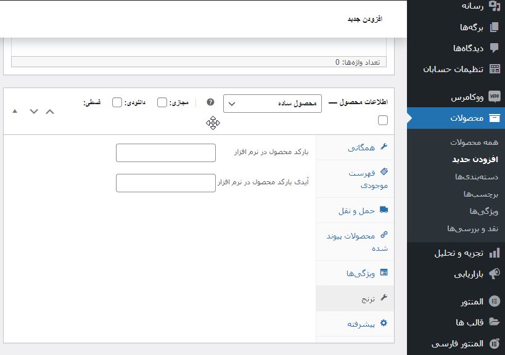Viewport: 505px width, 355px height.
Task: Click the Products (محصولات) archive icon
Action: 495,118
